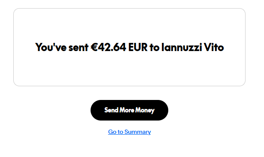
Task: Open the Go to Summary link
Action: click(129, 132)
